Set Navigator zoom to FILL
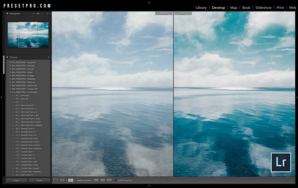Viewport: 298px width, 188px height. (x=38, y=13)
